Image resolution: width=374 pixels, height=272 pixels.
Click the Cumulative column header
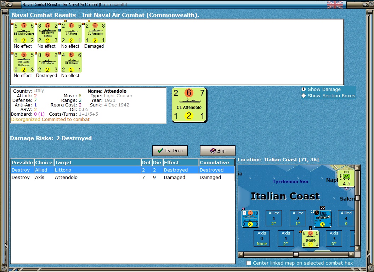click(x=217, y=162)
